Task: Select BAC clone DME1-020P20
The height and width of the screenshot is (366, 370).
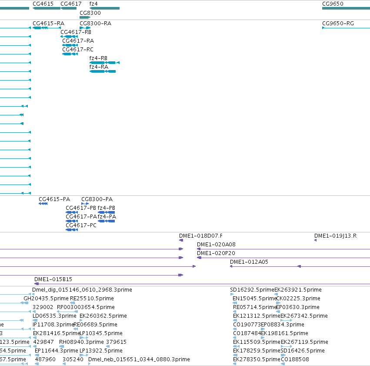Action: coord(216,253)
